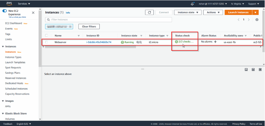The width and height of the screenshot is (265, 126).
Task: Open Support dropdown menu
Action: click(254, 4)
